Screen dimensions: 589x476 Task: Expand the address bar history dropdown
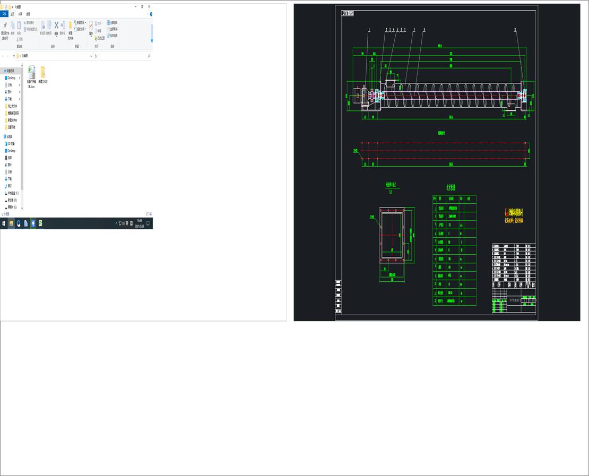tap(91, 56)
